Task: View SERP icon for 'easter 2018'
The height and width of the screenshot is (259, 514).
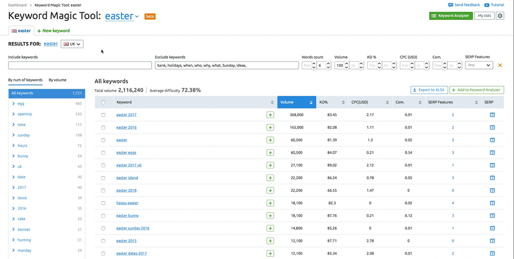Action: click(x=492, y=191)
